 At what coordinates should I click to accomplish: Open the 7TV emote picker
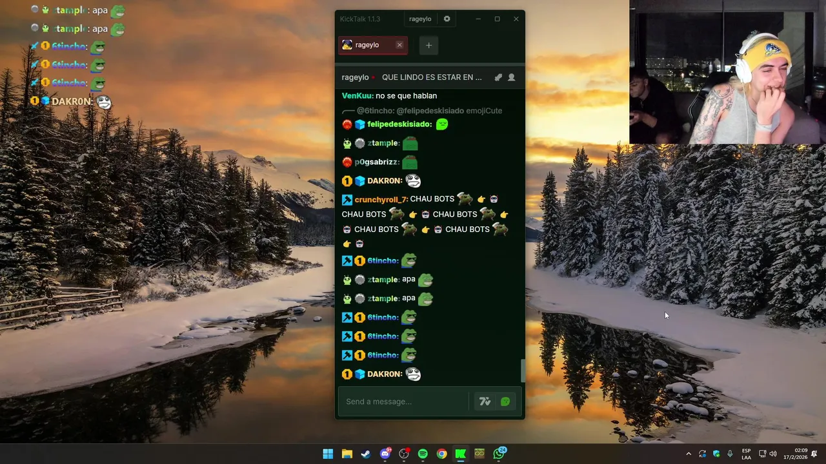(485, 401)
